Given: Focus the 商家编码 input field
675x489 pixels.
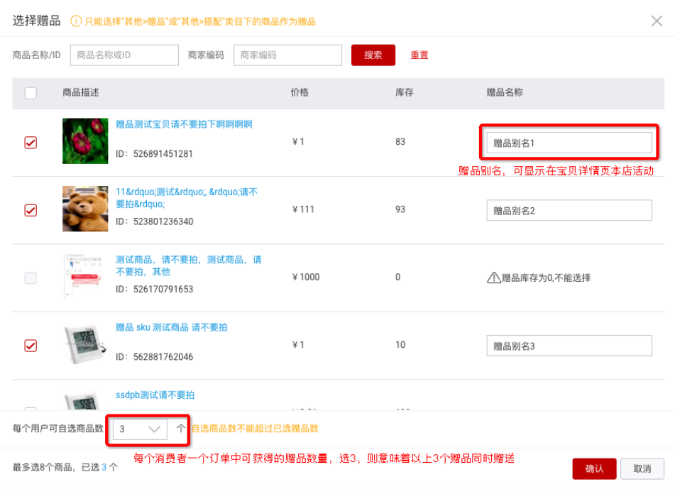Looking at the screenshot, I should [x=287, y=55].
